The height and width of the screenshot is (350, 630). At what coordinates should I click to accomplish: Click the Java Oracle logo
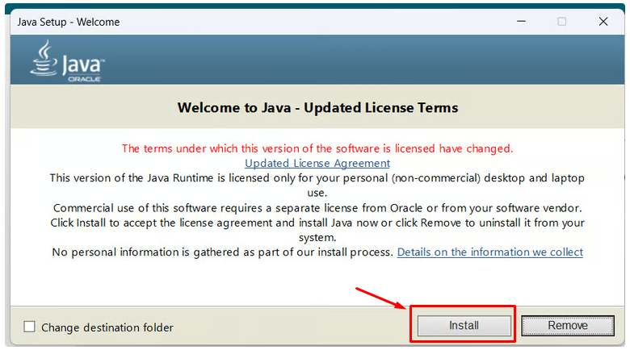67,60
